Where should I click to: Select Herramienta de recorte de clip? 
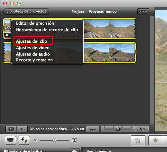pyautogui.click(x=47, y=30)
